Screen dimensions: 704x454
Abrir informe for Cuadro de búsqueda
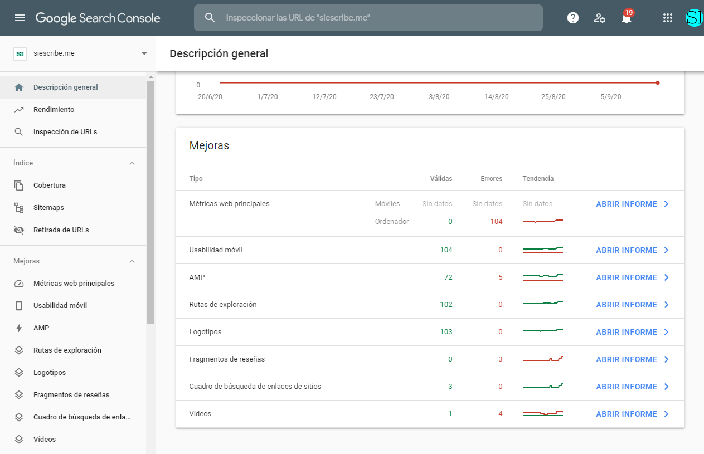[x=627, y=387]
